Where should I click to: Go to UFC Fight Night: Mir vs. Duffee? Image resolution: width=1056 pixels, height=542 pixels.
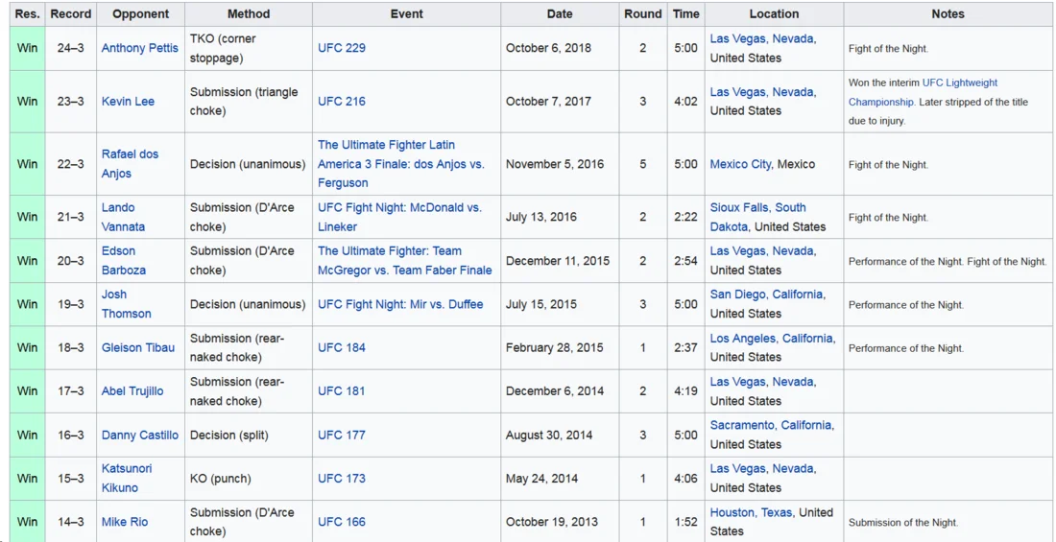coord(400,304)
